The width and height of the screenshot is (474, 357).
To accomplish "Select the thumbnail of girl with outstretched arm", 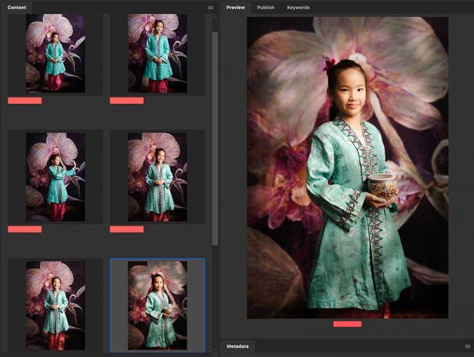I will (x=56, y=177).
